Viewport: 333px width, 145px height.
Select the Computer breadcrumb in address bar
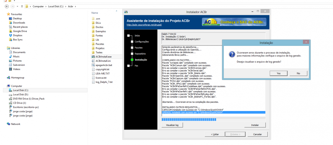coord(38,6)
